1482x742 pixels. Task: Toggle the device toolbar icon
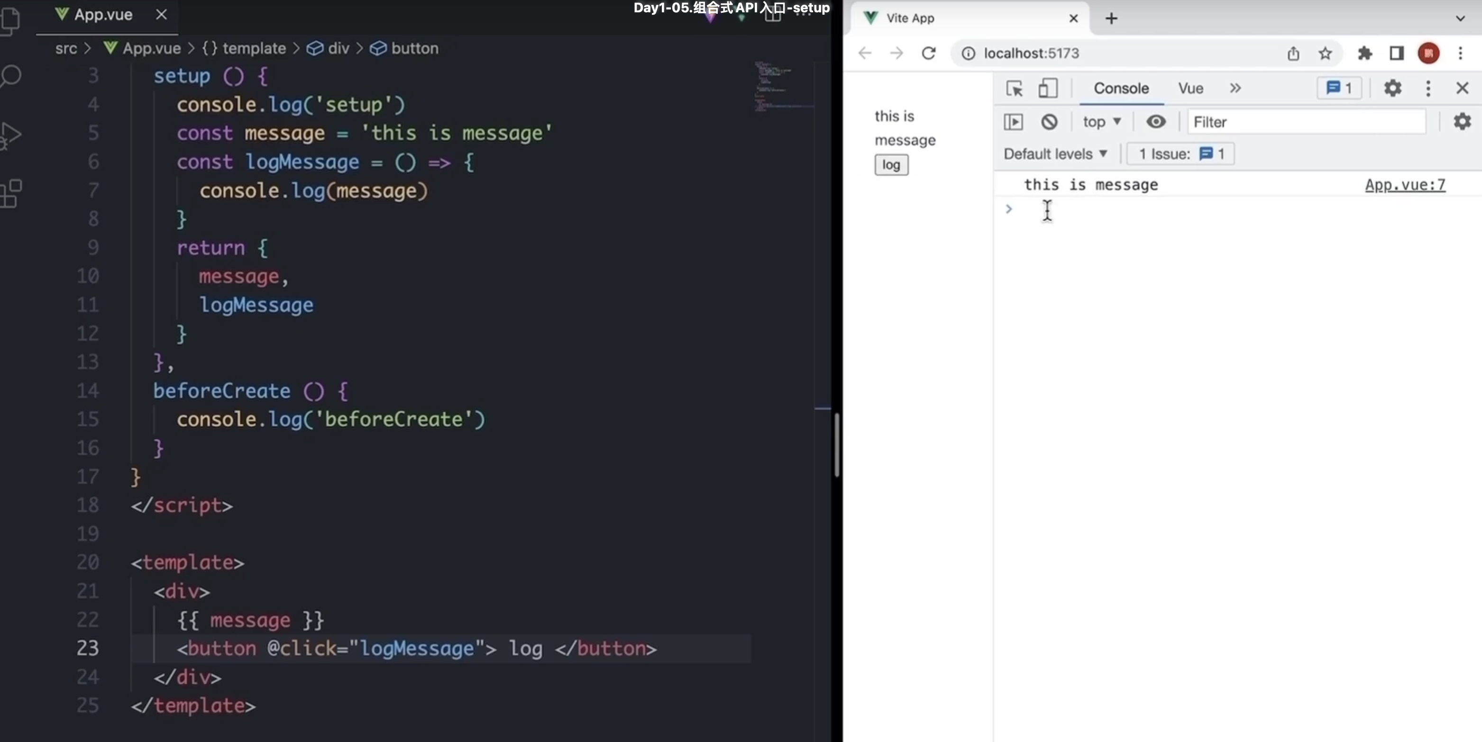(1047, 89)
